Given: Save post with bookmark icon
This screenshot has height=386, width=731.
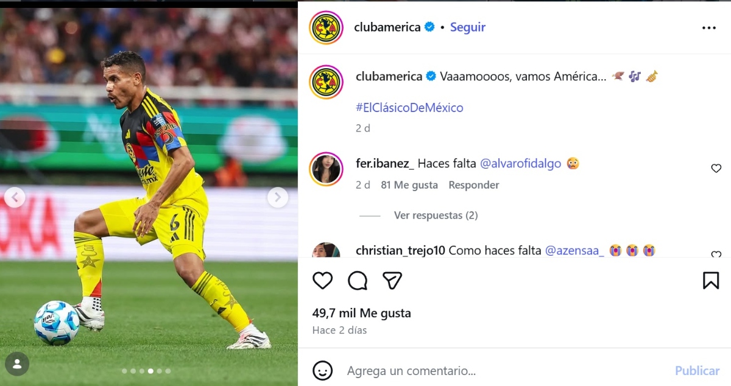Looking at the screenshot, I should (711, 280).
